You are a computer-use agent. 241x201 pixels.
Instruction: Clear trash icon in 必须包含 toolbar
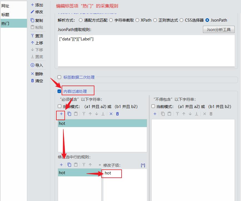click(117, 114)
